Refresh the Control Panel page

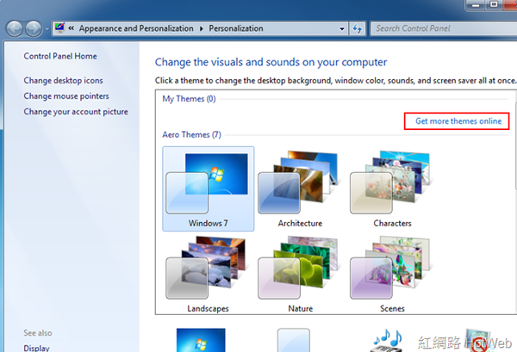tap(357, 28)
